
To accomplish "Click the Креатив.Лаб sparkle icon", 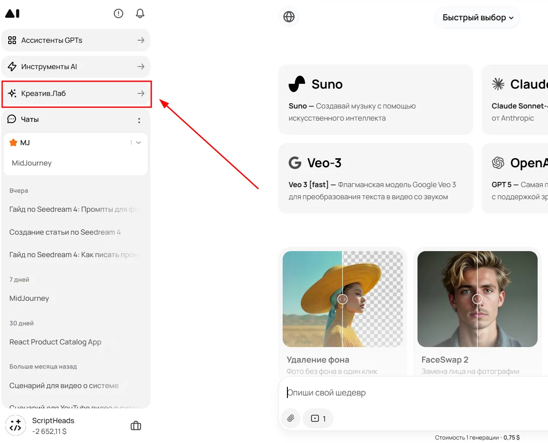I will 12,93.
